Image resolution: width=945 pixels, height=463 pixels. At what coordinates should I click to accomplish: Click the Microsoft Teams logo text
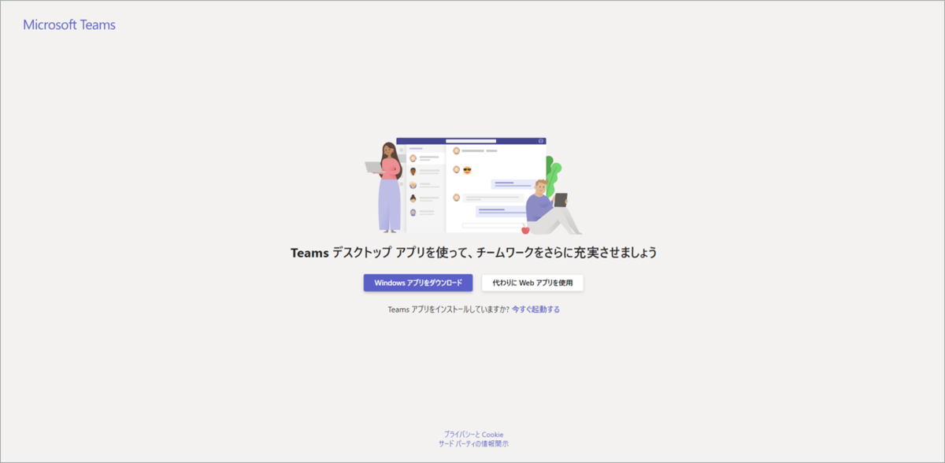(x=69, y=24)
